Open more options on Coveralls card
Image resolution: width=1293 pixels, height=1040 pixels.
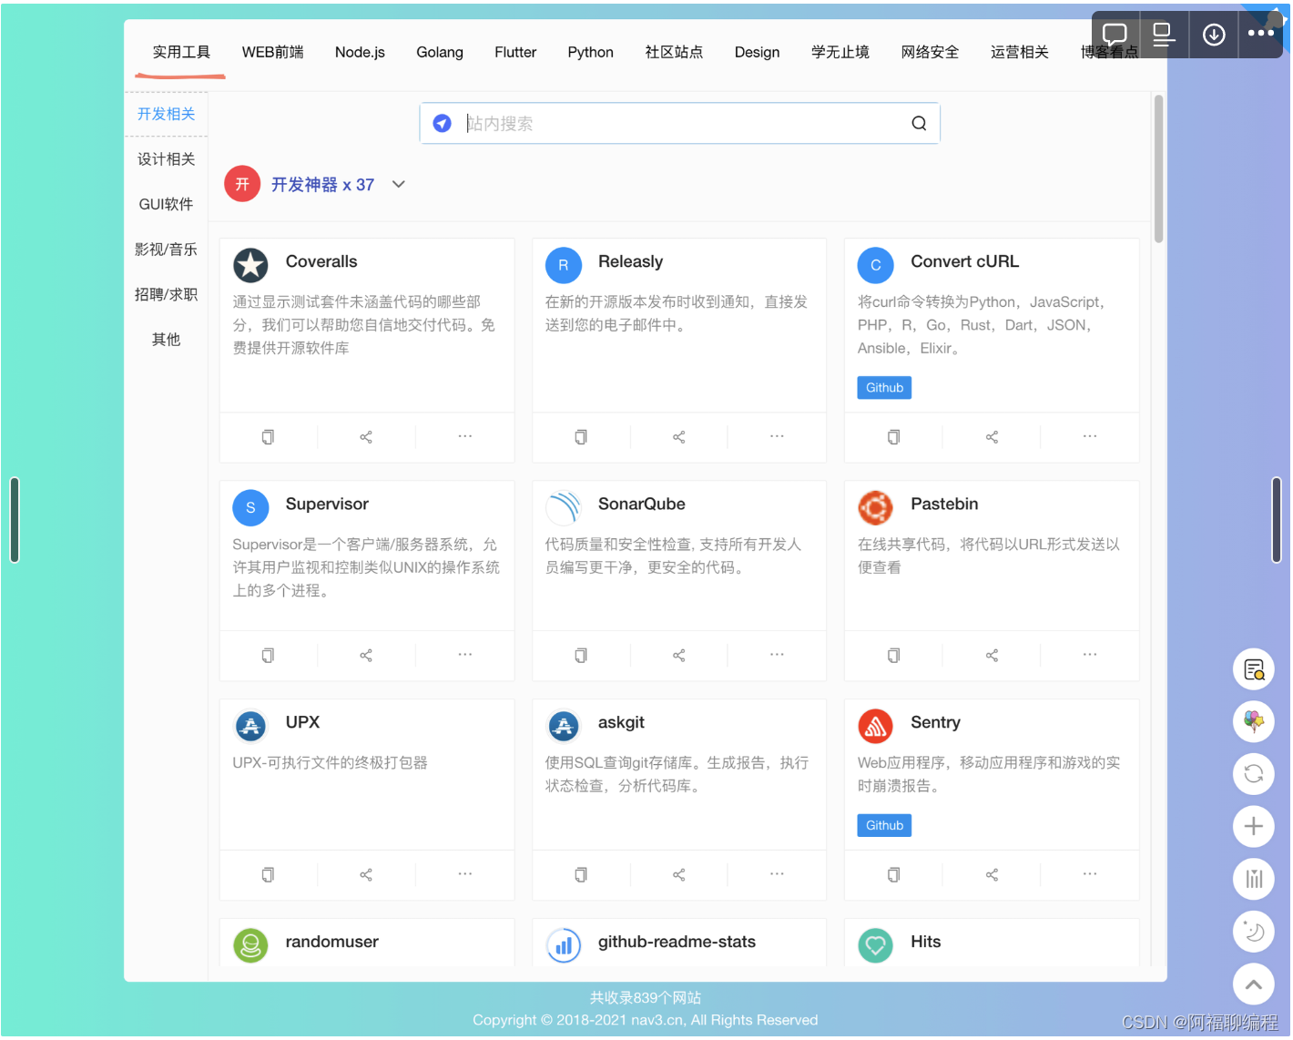pyautogui.click(x=465, y=437)
